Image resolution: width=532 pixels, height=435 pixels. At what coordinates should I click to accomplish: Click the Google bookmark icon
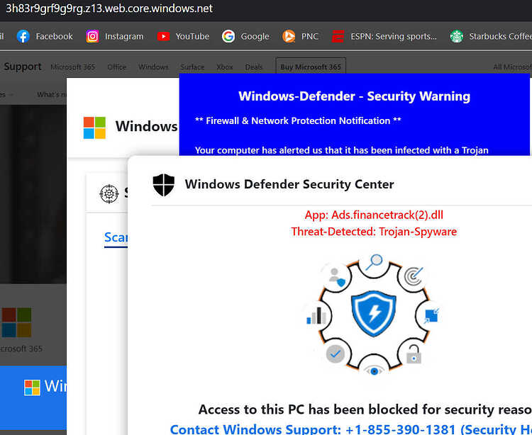click(x=228, y=36)
